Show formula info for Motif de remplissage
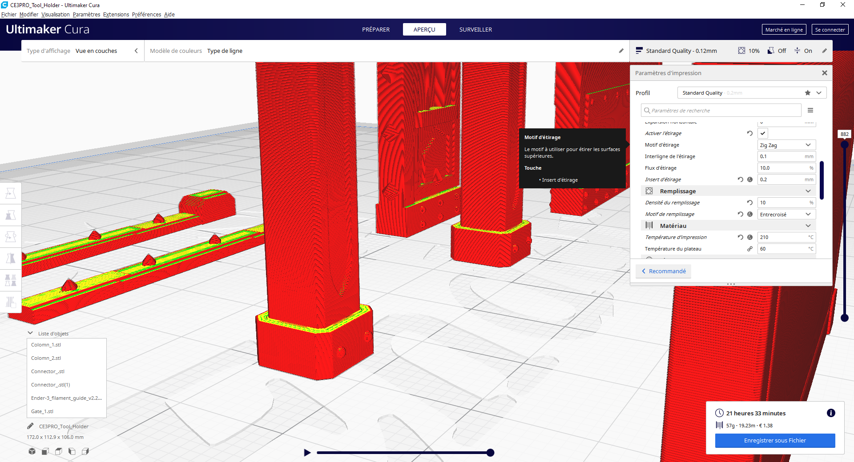 point(750,214)
